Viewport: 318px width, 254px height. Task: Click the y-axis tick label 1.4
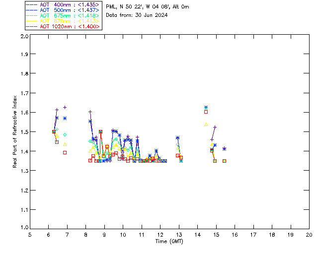[x=24, y=151]
